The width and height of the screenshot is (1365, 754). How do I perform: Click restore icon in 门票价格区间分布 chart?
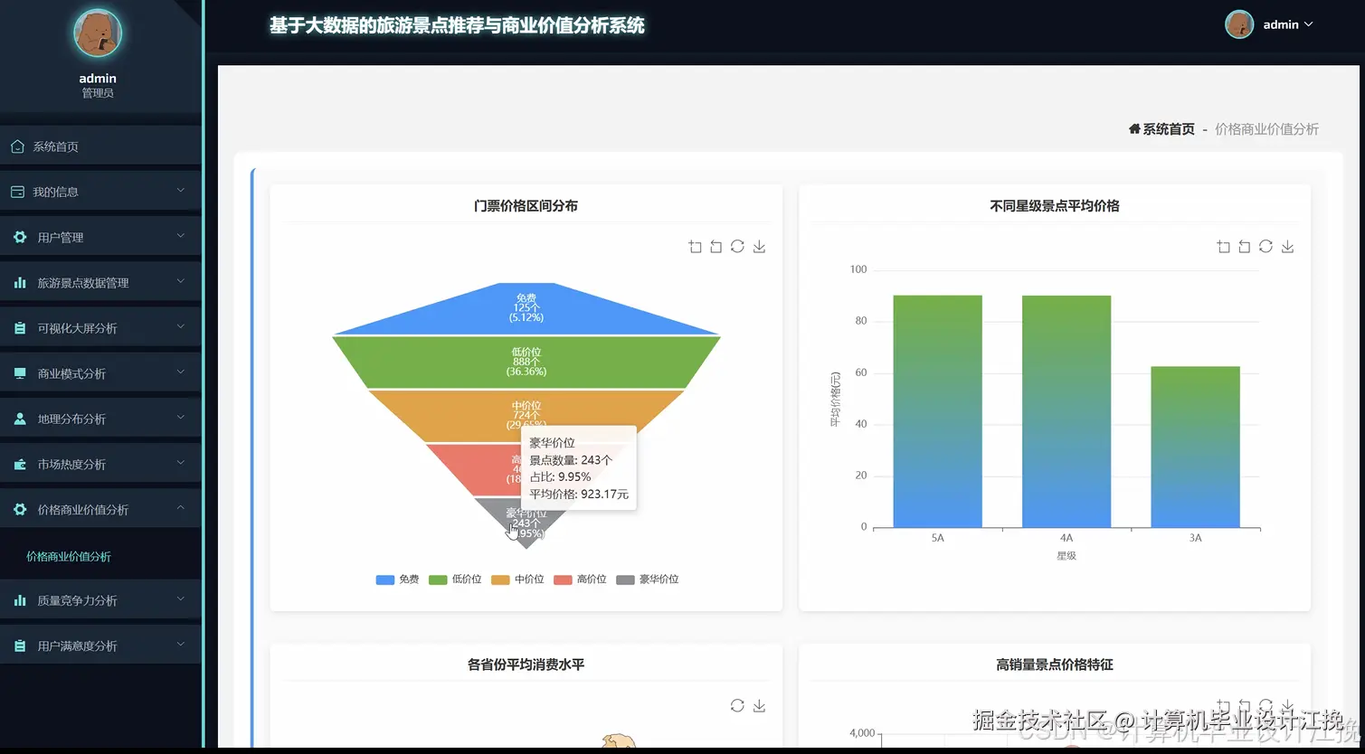737,247
